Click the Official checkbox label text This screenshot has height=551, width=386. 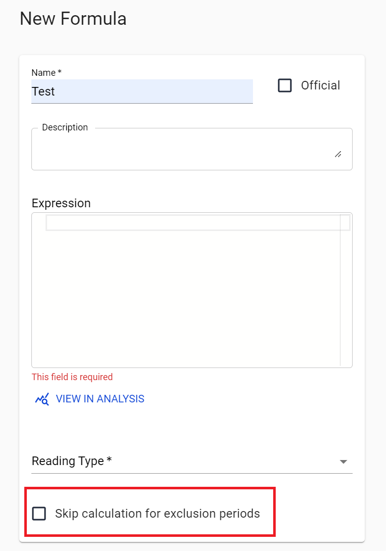point(320,85)
